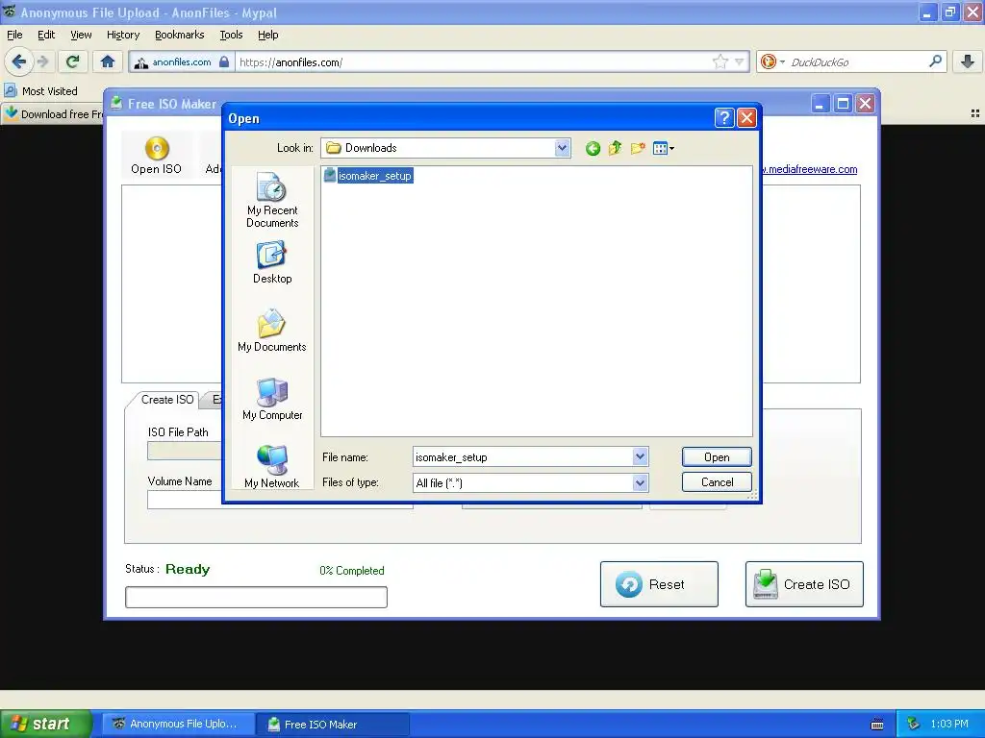Click the Most Visited bookmark
Viewport: 985px width, 738px height.
[x=41, y=91]
